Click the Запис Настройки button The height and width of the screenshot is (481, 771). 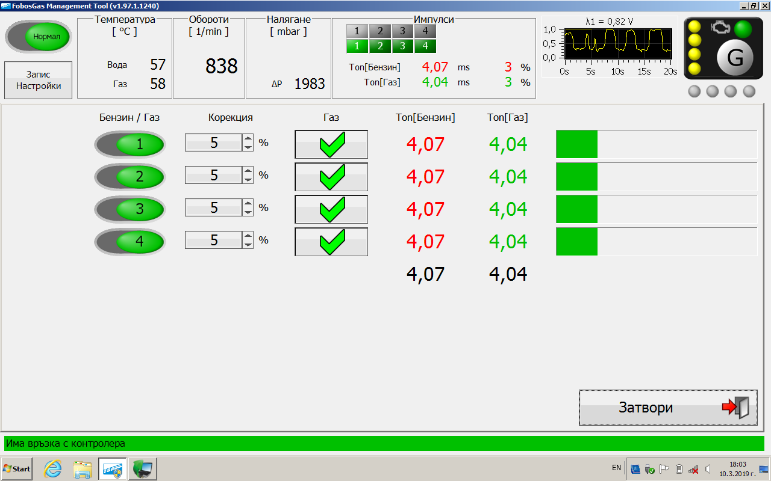coord(39,81)
